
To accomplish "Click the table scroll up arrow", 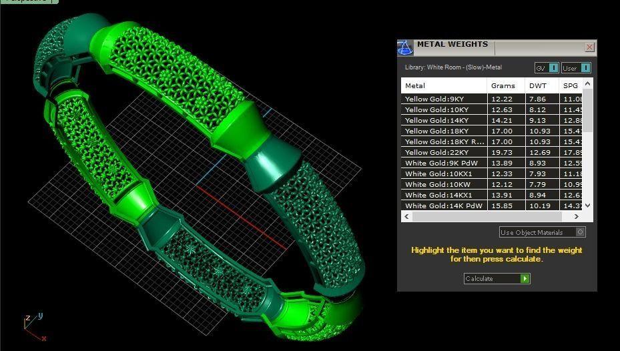I will [x=587, y=83].
